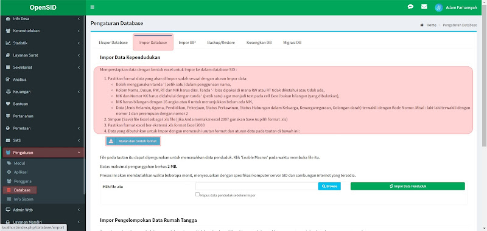Expand Sekretariat menu chevron
The width and height of the screenshot is (487, 231).
tap(79, 67)
